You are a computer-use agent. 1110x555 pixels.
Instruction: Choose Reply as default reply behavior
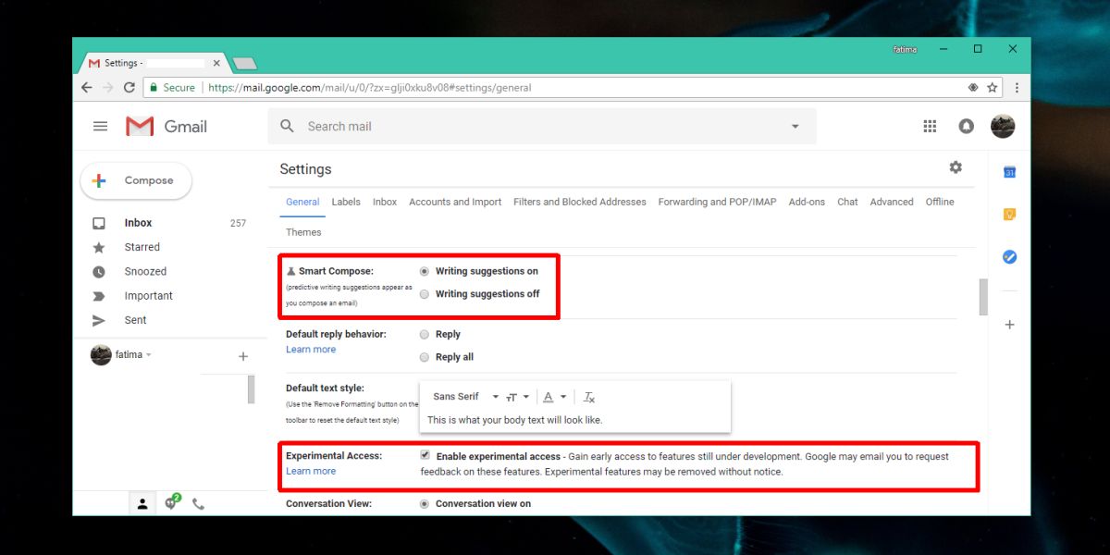[424, 334]
